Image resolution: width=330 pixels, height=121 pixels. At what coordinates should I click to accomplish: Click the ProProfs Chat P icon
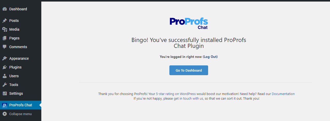[5, 105]
